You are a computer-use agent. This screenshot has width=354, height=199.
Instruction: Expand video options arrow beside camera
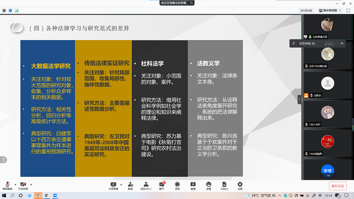tap(31, 184)
